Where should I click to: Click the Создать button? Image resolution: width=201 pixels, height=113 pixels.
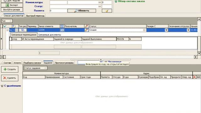point(10,69)
